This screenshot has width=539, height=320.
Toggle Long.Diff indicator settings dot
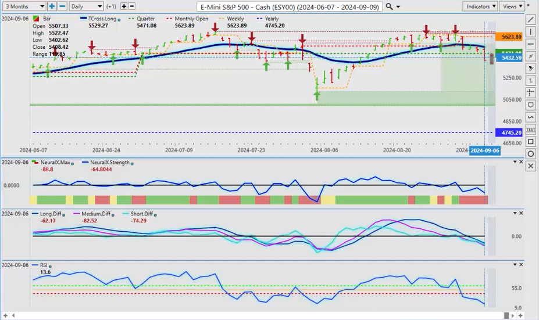point(63,215)
